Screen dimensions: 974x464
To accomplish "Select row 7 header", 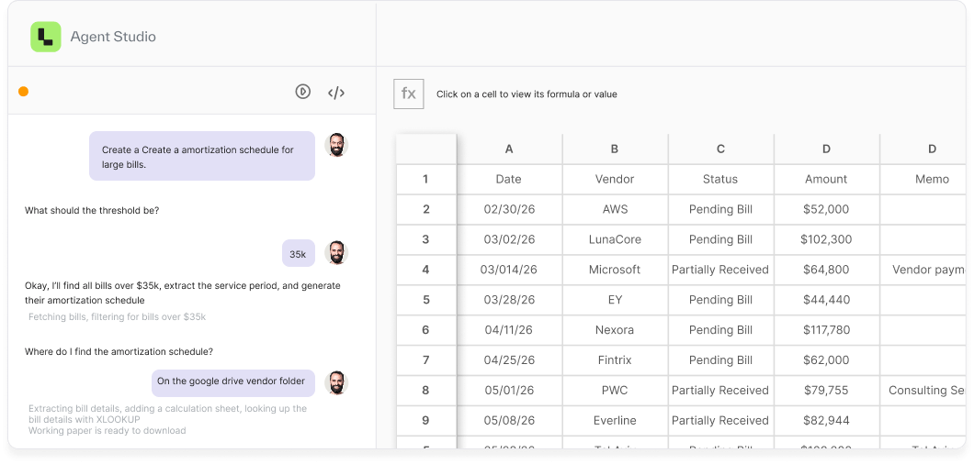I will click(426, 359).
